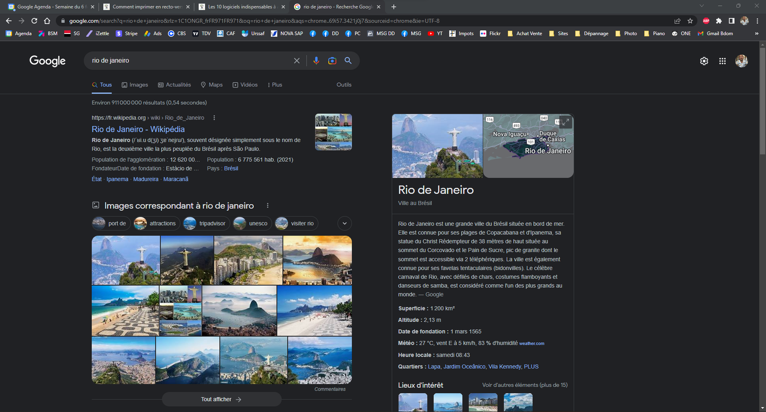Open Google search settings gear
The width and height of the screenshot is (766, 412).
(704, 61)
